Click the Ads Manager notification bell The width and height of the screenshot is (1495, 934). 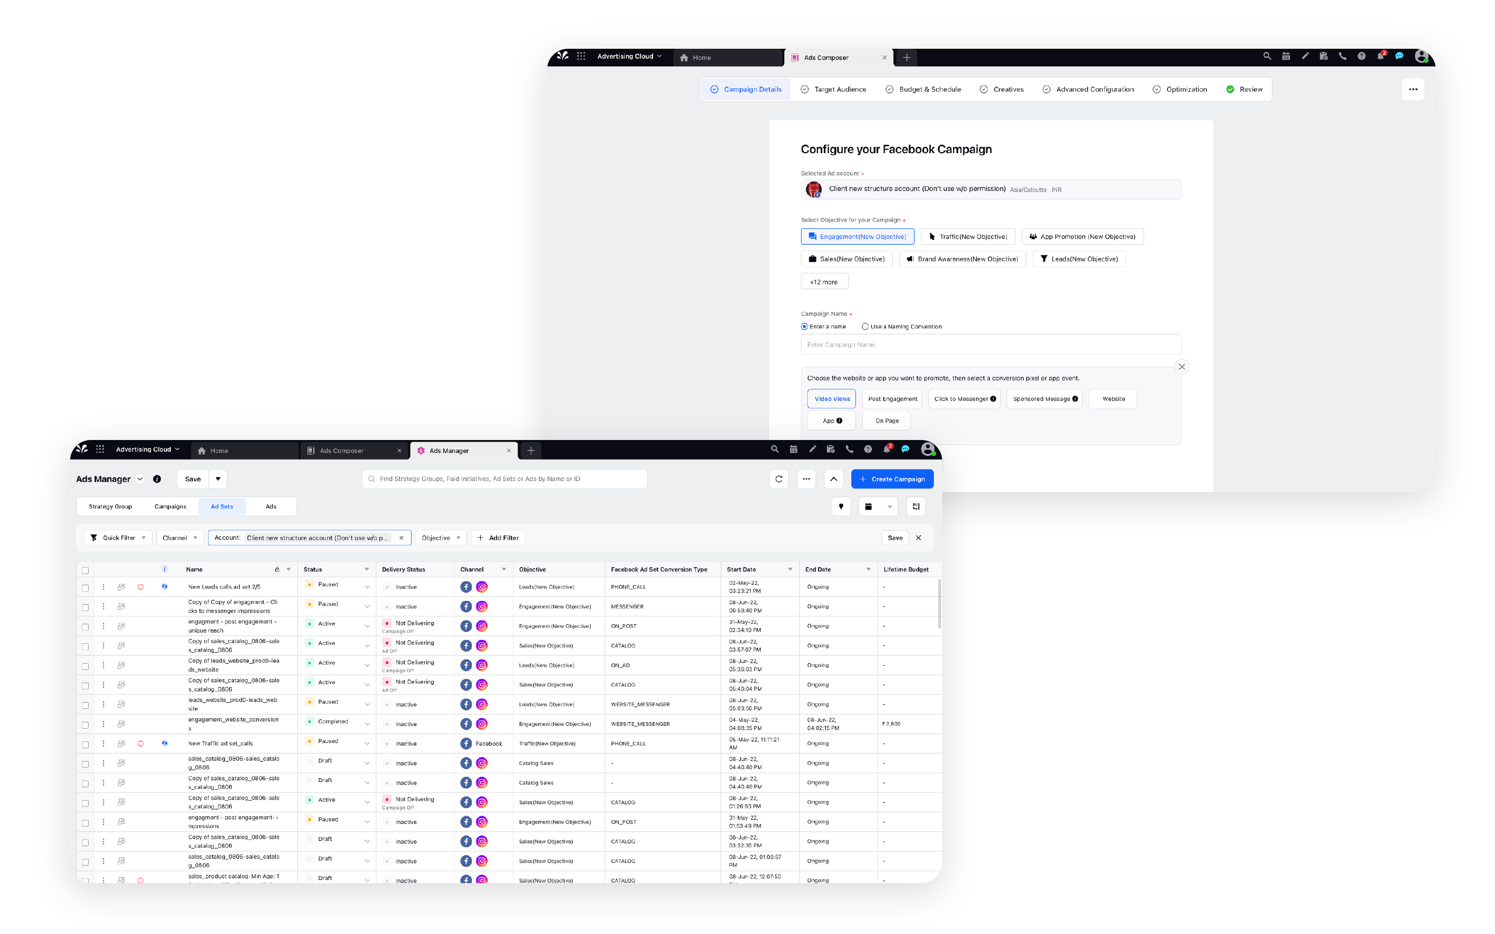pyautogui.click(x=887, y=450)
